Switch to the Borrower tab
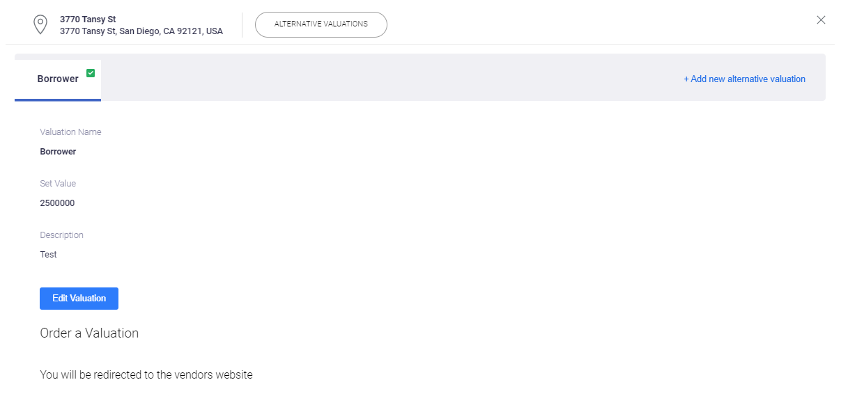This screenshot has height=396, width=841. point(58,79)
